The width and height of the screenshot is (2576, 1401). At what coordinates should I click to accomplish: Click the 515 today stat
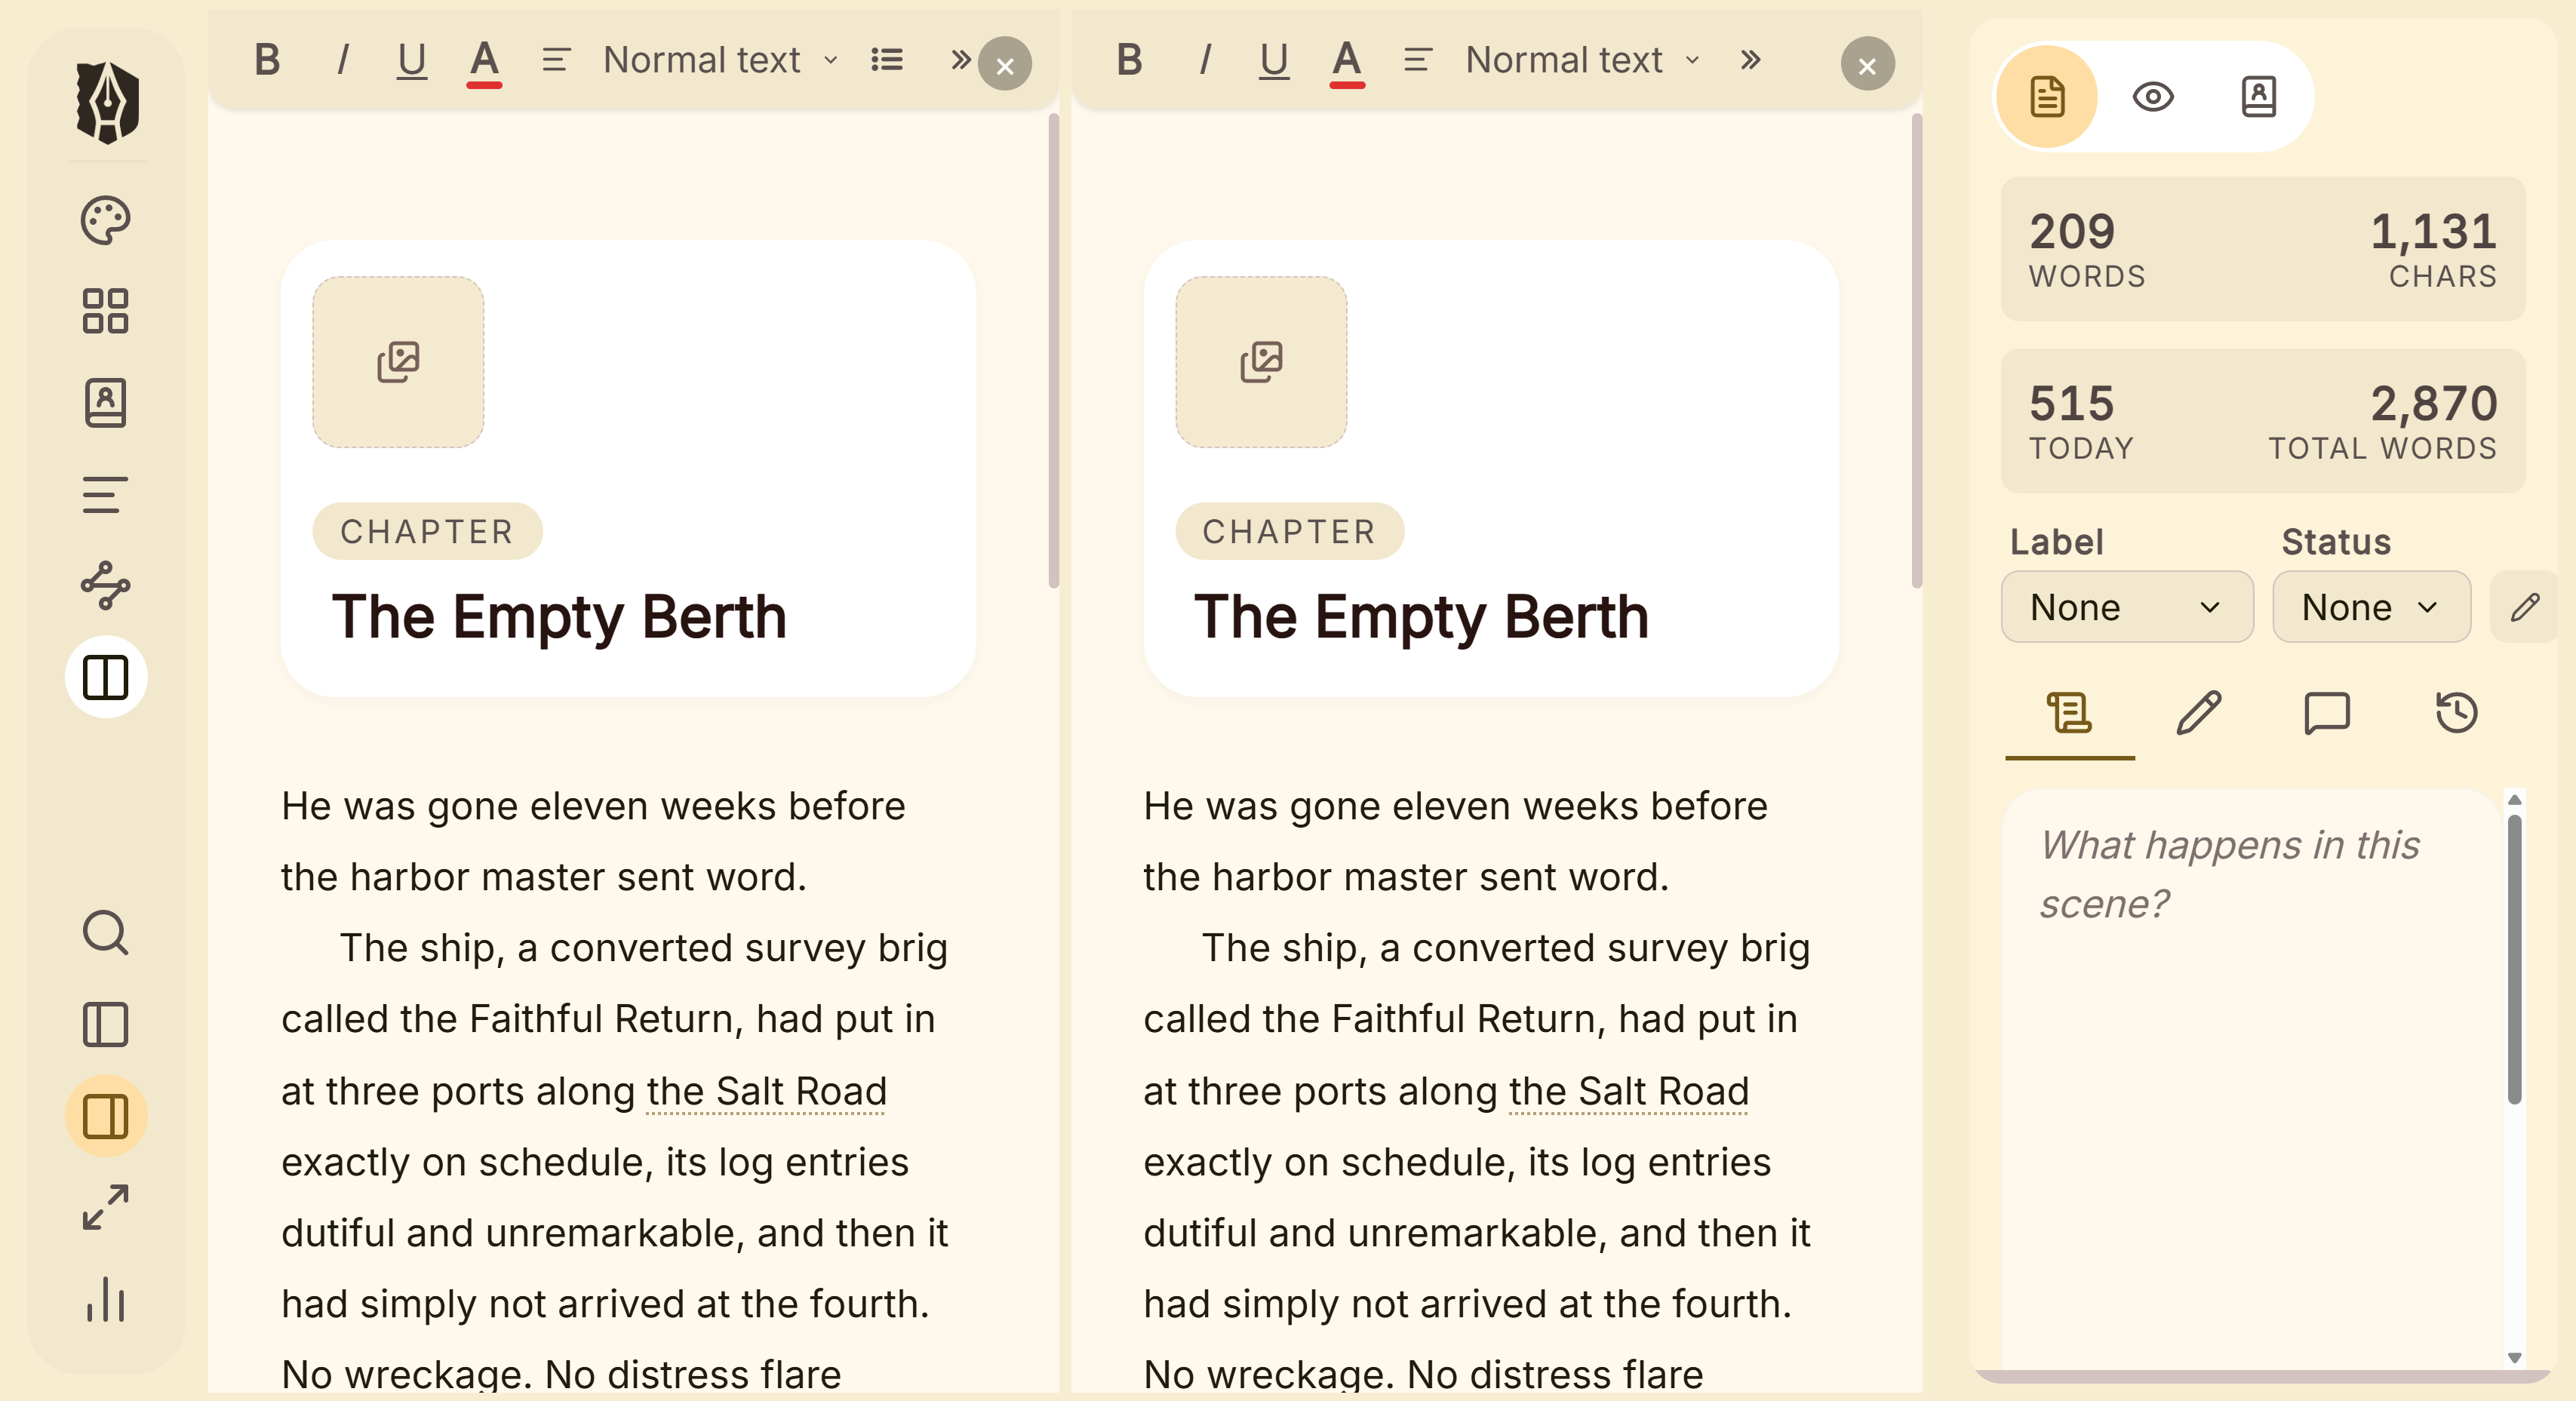[x=2080, y=421]
